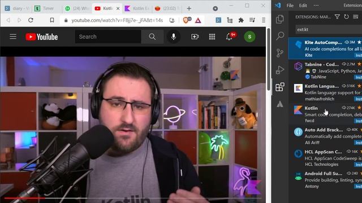The width and height of the screenshot is (362, 203).
Task: Open Brave Shields lion icon
Action: (186, 20)
